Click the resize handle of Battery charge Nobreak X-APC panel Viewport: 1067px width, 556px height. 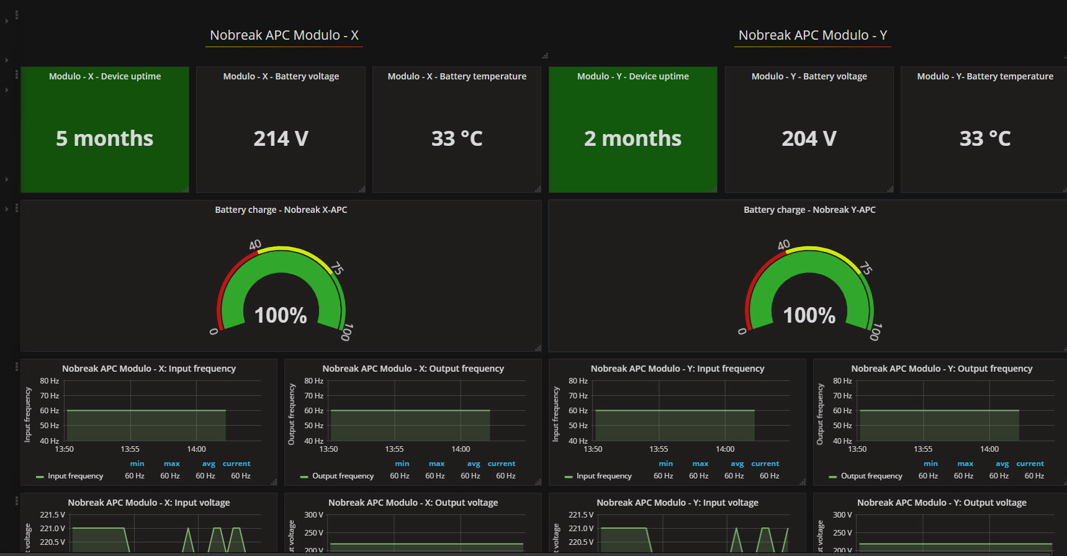pos(538,348)
